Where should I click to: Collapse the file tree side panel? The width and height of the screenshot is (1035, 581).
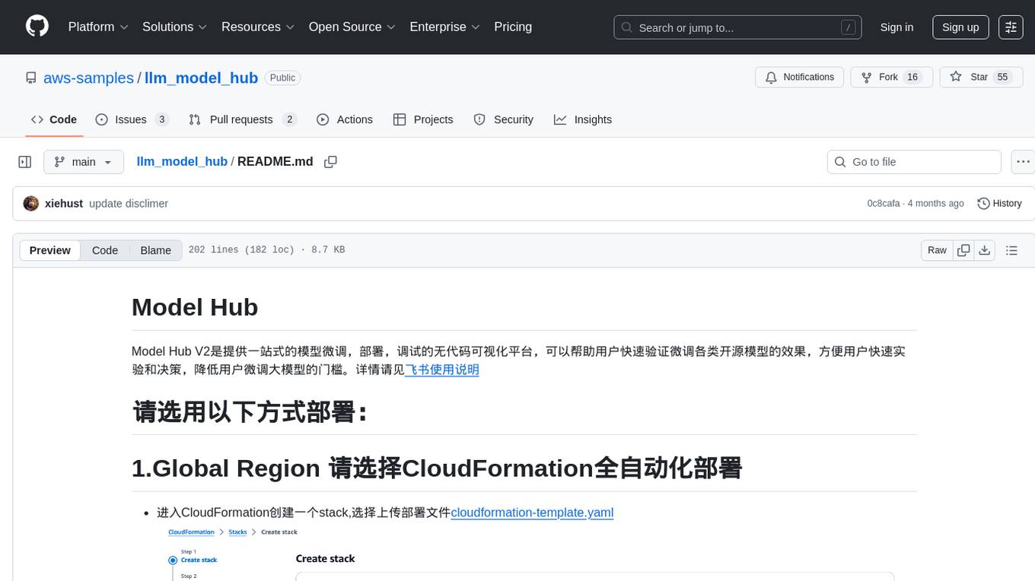tap(25, 162)
